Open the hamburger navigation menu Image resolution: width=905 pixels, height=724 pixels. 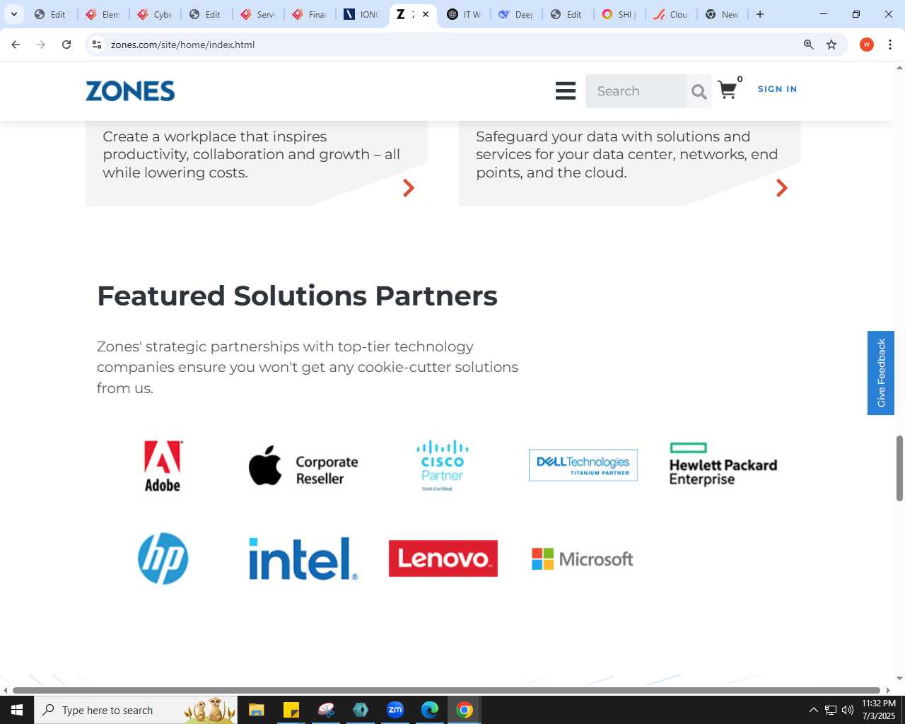coord(565,90)
